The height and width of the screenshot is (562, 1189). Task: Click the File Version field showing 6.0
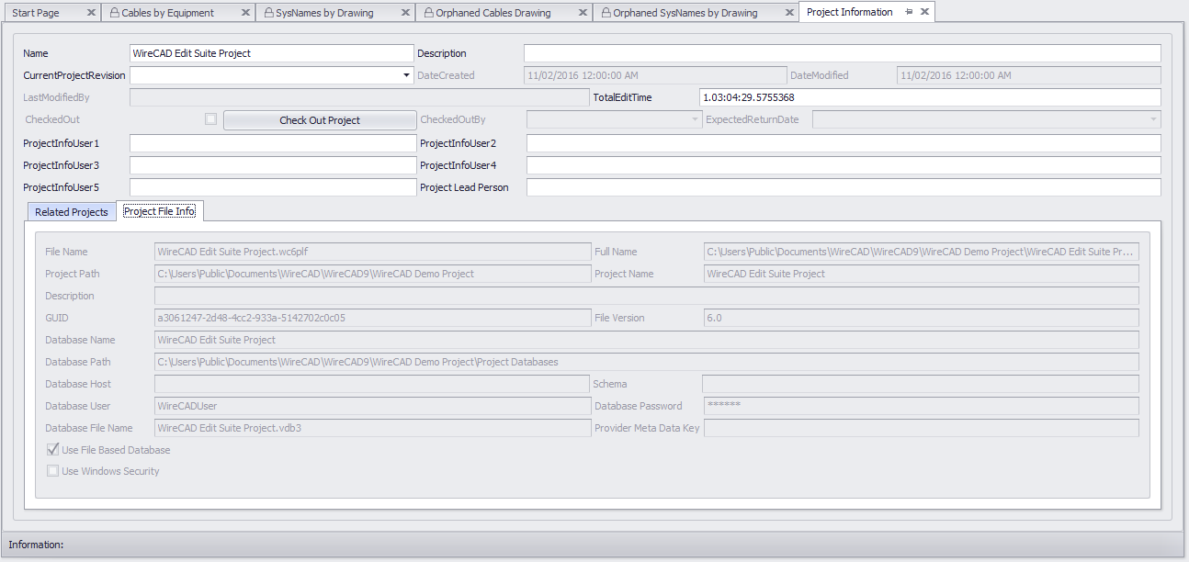pyautogui.click(x=921, y=318)
